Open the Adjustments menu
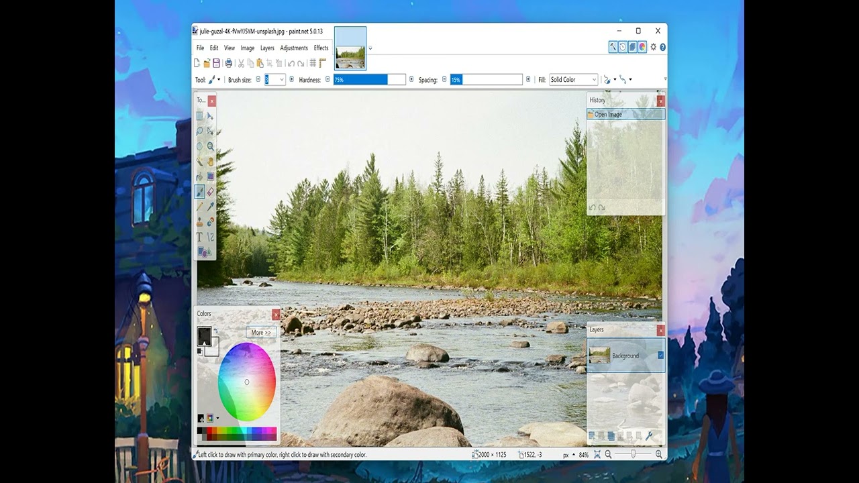 coord(294,48)
